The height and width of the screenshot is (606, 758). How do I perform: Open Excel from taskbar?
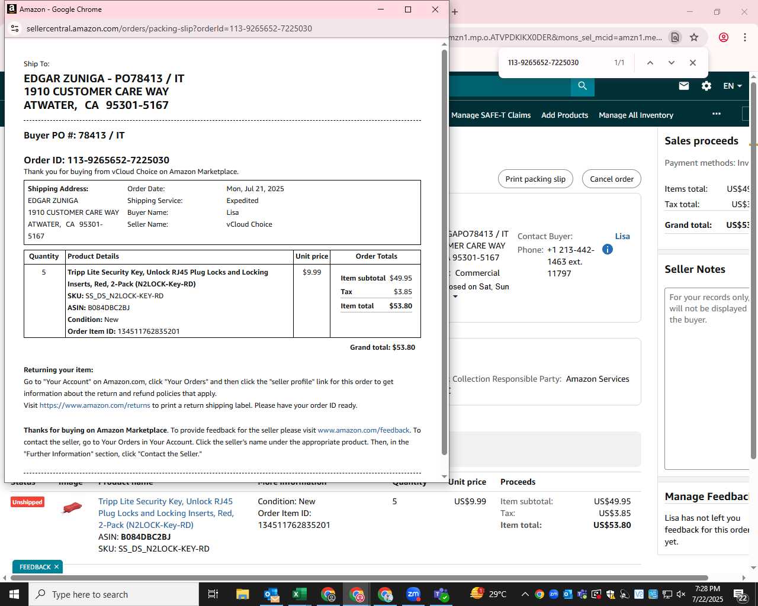[300, 594]
